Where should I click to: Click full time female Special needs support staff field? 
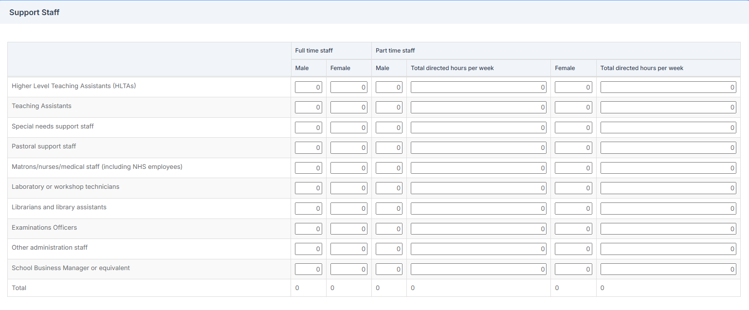(x=348, y=128)
